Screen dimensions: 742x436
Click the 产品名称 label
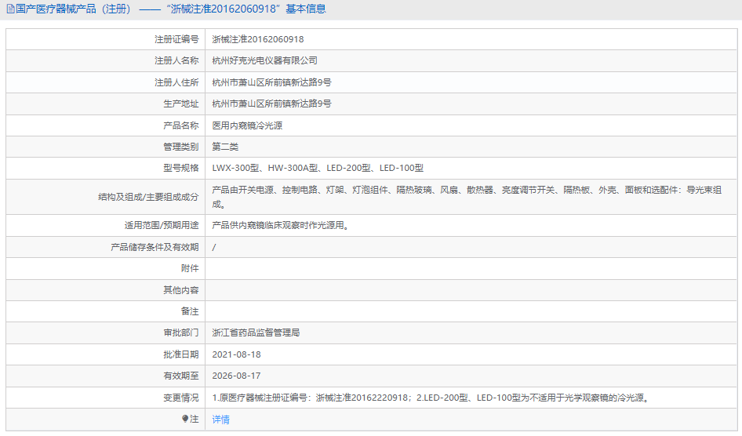click(x=180, y=125)
